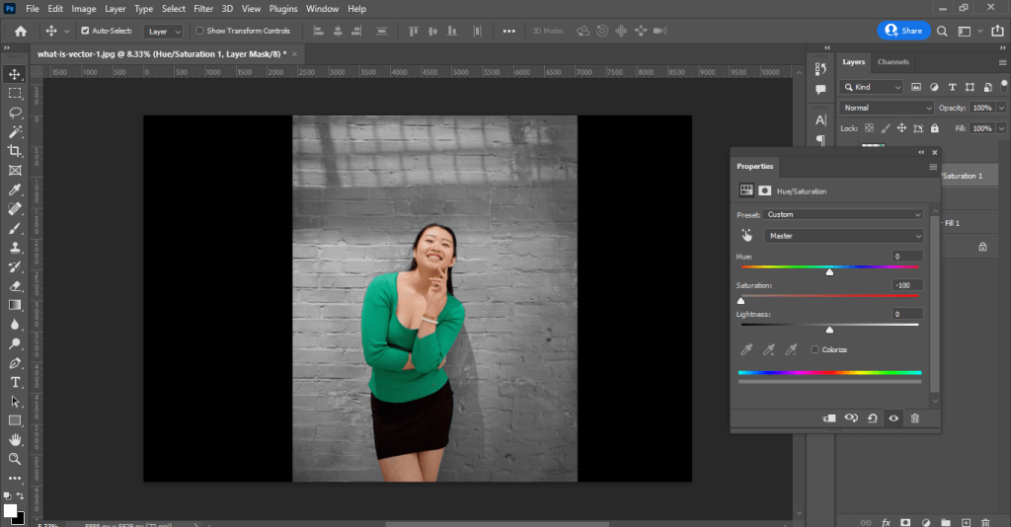
Task: Pick the Eyedropper tool
Action: click(x=15, y=189)
